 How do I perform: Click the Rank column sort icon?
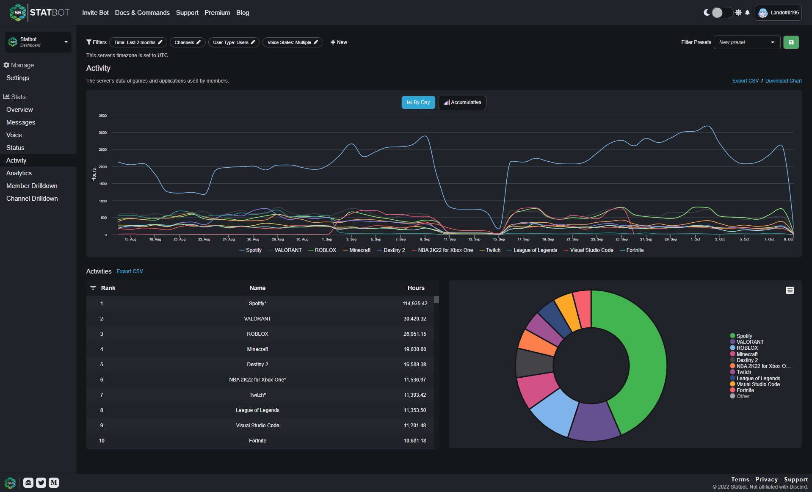coord(93,288)
